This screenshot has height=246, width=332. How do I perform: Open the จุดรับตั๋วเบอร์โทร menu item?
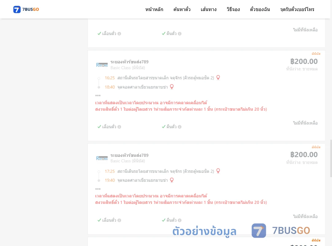click(x=297, y=9)
